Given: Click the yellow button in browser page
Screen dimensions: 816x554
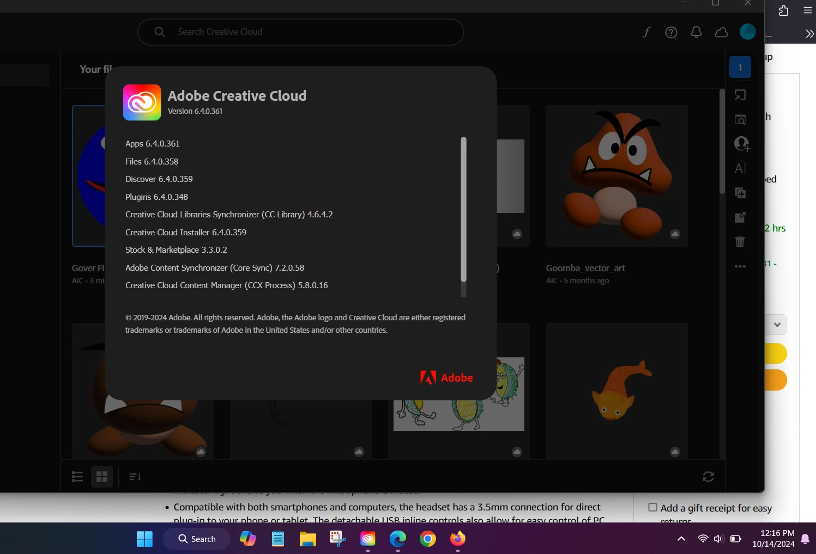Looking at the screenshot, I should click(776, 354).
